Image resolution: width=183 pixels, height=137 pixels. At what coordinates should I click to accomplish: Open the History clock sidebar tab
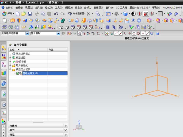pyautogui.click(x=4, y=105)
